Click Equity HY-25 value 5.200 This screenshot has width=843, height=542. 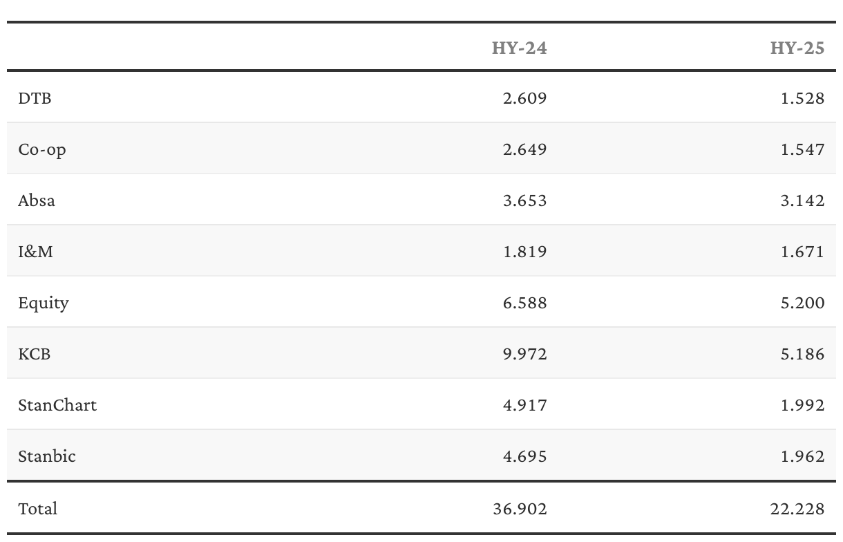point(803,303)
